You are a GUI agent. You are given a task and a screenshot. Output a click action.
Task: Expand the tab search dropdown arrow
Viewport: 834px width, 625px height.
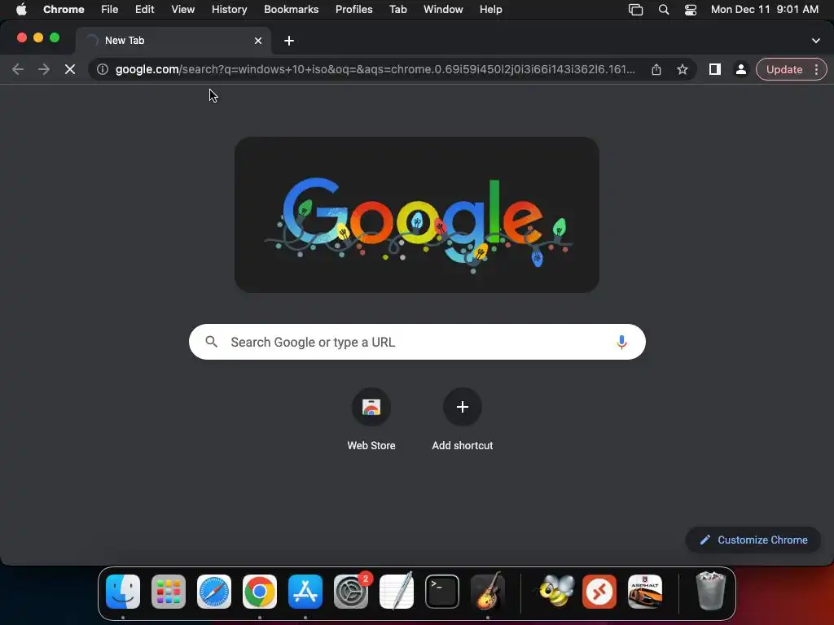[x=816, y=41]
